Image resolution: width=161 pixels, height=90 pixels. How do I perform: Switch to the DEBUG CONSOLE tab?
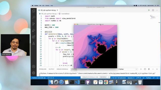62,69
